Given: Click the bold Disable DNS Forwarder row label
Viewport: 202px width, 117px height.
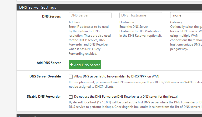Looking at the screenshot, I should coord(44,97).
